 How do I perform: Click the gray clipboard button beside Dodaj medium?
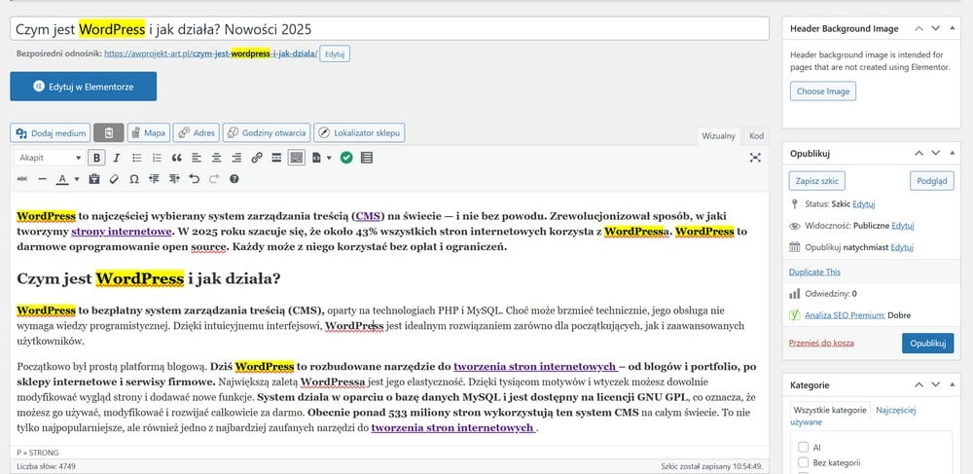coord(109,132)
